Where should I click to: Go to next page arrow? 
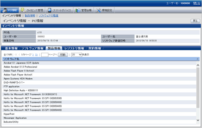(33, 55)
